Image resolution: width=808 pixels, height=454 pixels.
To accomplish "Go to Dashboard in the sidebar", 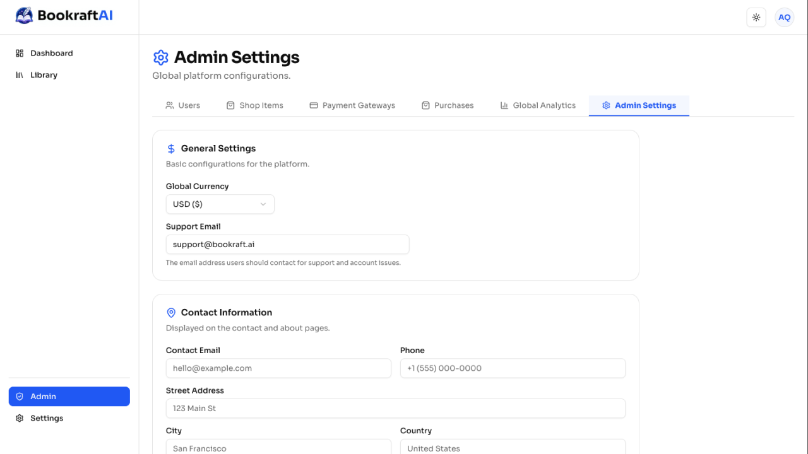I will [x=69, y=54].
